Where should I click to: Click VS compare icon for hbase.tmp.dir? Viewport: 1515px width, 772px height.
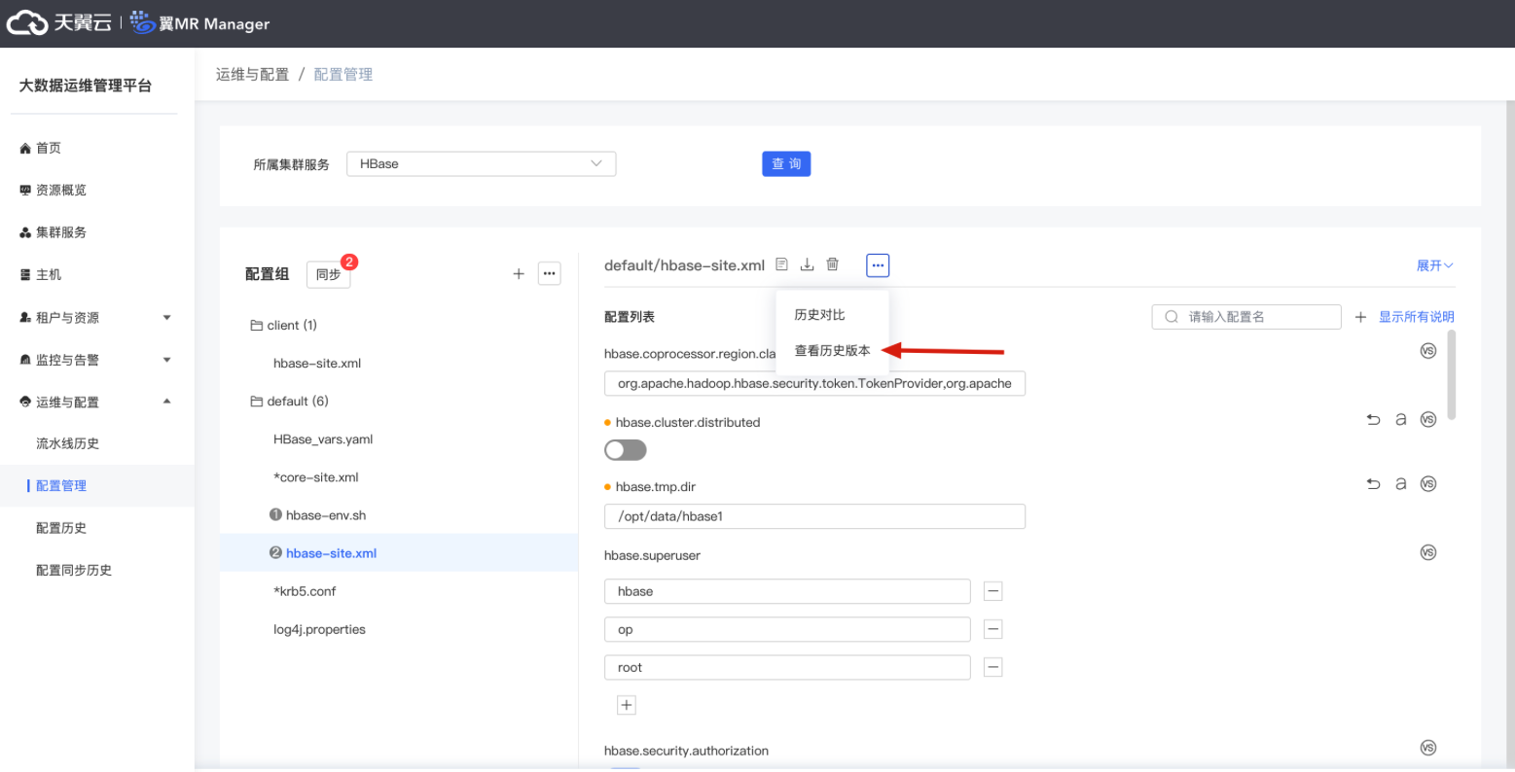click(x=1428, y=484)
